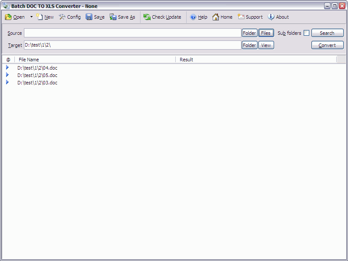Image resolution: width=348 pixels, height=261 pixels.
Task: Click arrow icon beside 05.doc row
Action: click(7, 75)
